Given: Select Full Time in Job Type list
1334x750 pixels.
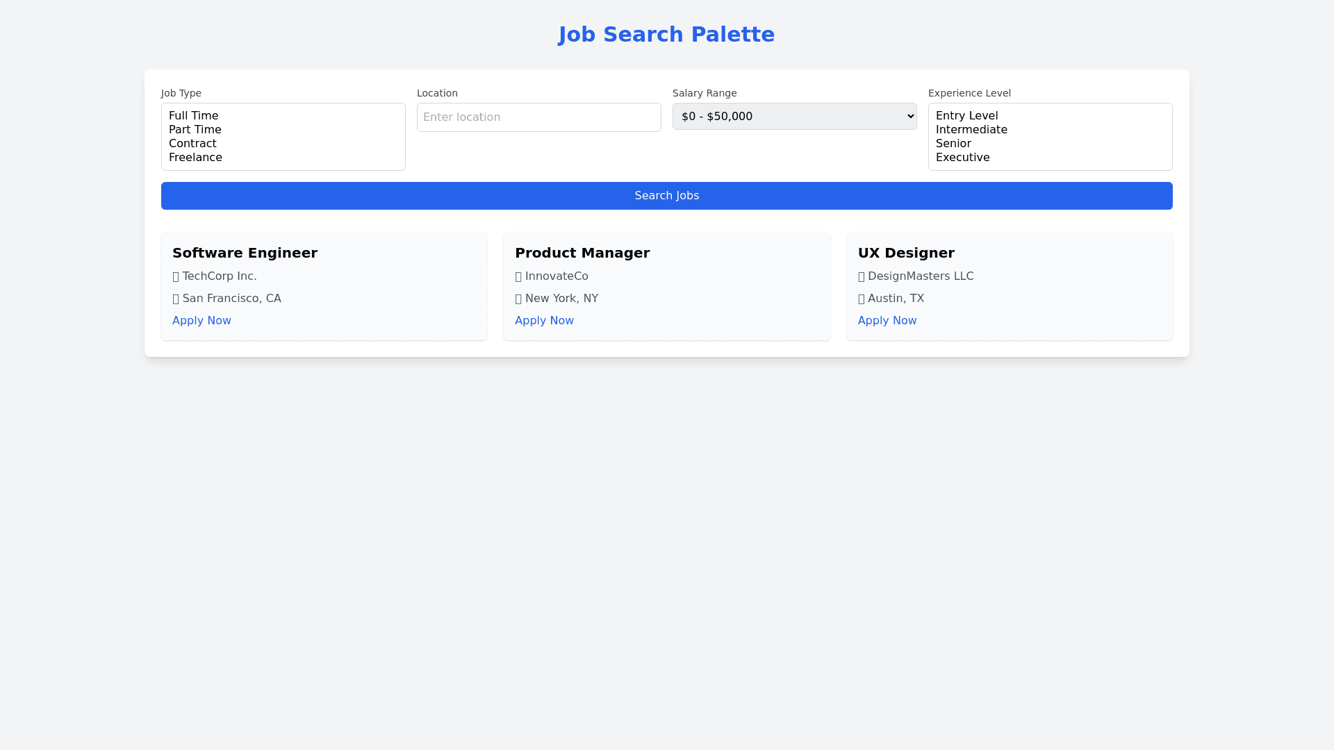Looking at the screenshot, I should (x=194, y=116).
